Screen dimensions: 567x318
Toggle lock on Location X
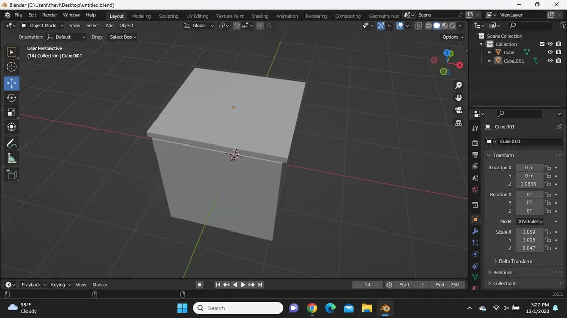(548, 167)
